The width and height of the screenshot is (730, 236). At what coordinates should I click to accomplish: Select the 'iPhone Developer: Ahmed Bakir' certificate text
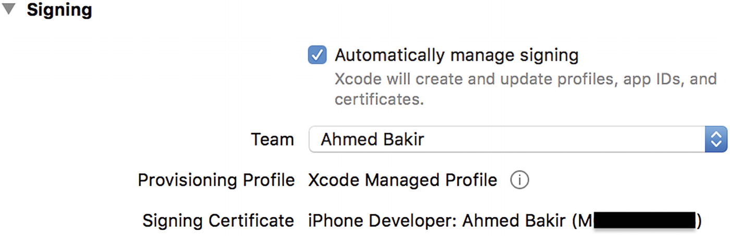pos(437,220)
